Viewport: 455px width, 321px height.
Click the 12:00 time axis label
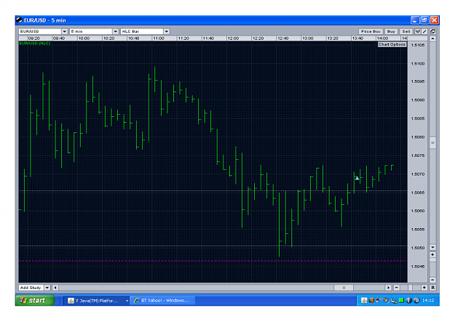tap(233, 38)
